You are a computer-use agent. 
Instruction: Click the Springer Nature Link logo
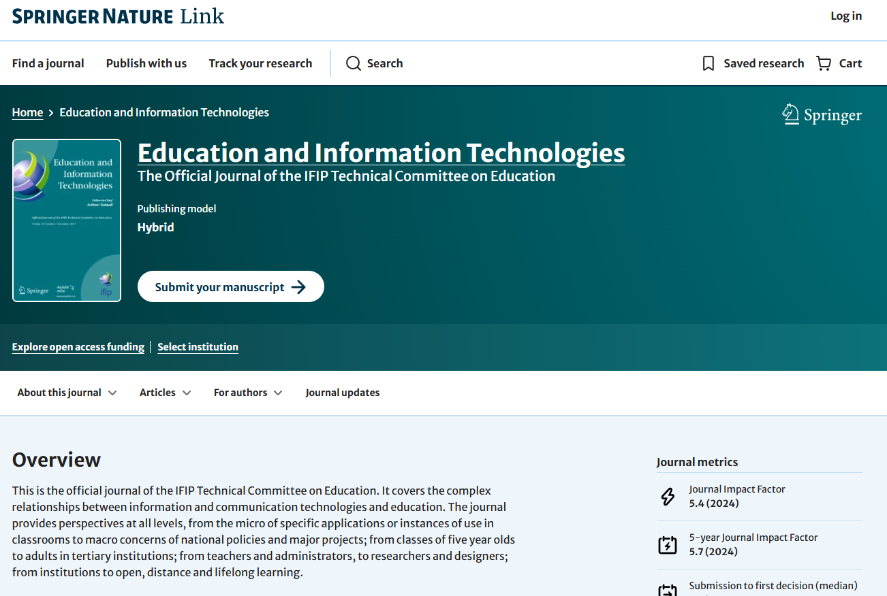tap(118, 16)
